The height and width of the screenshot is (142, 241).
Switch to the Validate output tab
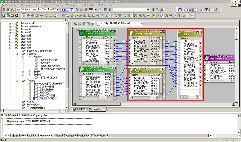57,136
